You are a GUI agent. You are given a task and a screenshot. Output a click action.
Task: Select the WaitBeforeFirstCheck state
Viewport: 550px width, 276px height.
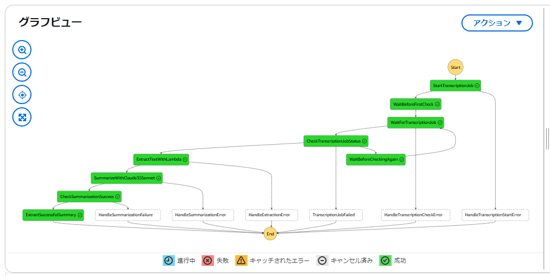(416, 104)
